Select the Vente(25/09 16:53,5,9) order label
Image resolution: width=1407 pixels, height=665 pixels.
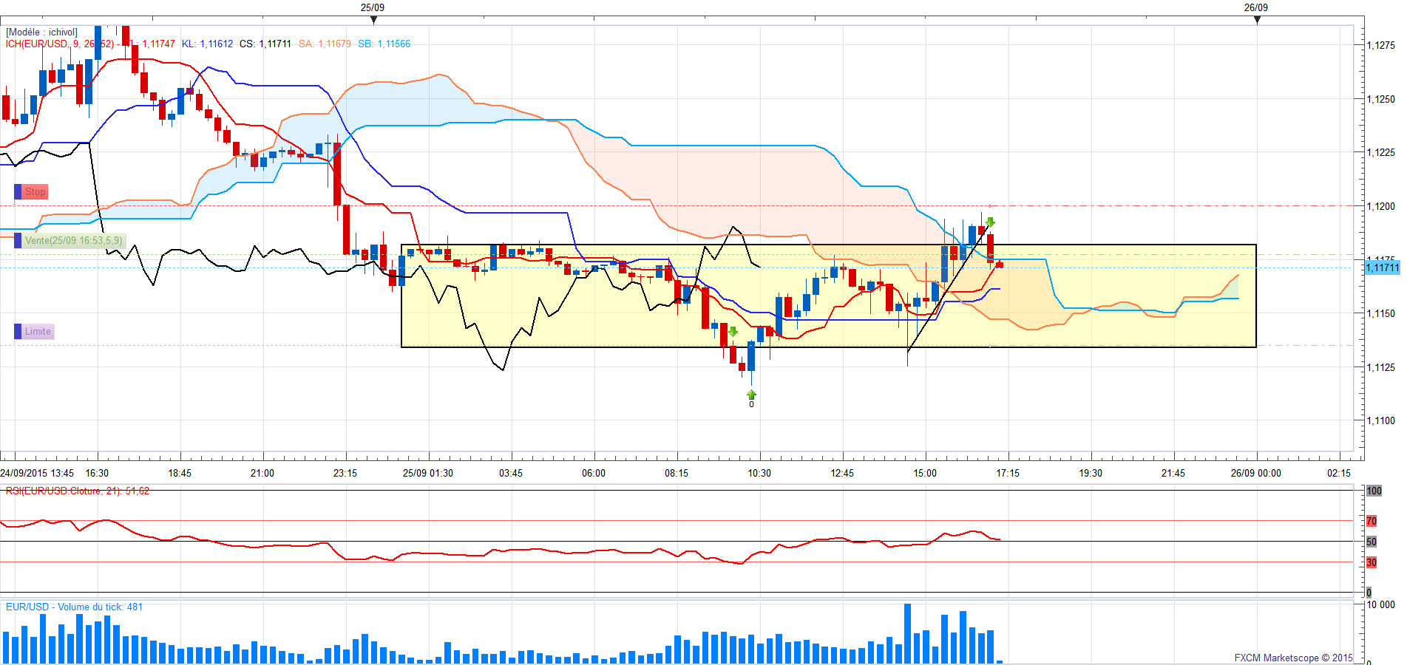click(73, 241)
